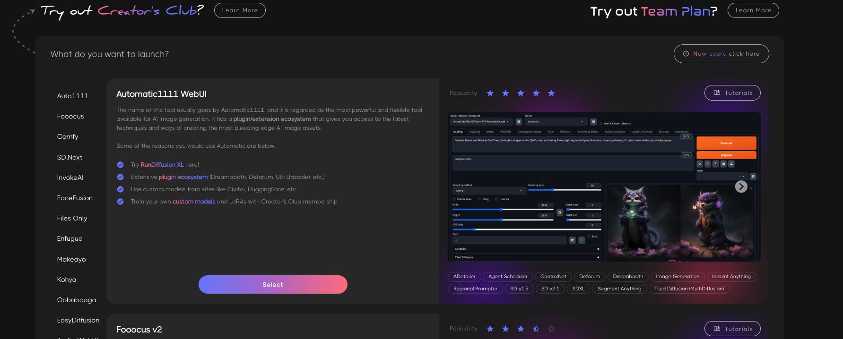This screenshot has height=339, width=843.
Task: Click the Automatic1111 screenshot preview
Action: 604,187
